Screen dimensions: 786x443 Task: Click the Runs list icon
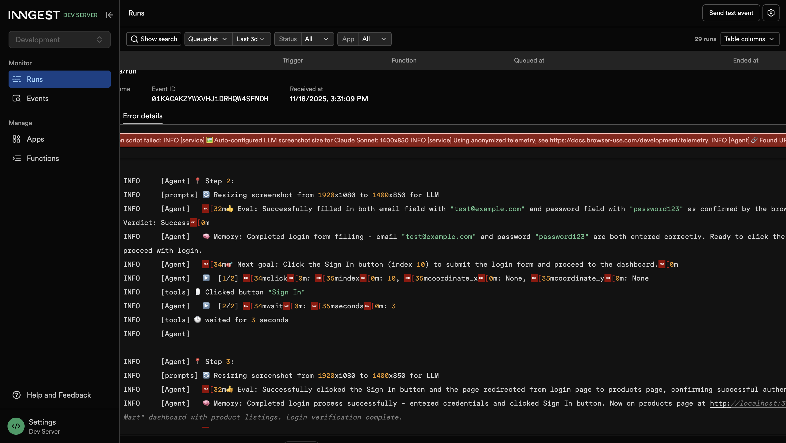tap(17, 79)
